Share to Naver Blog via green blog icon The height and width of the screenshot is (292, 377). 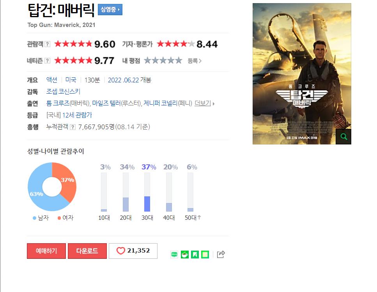[x=174, y=254]
